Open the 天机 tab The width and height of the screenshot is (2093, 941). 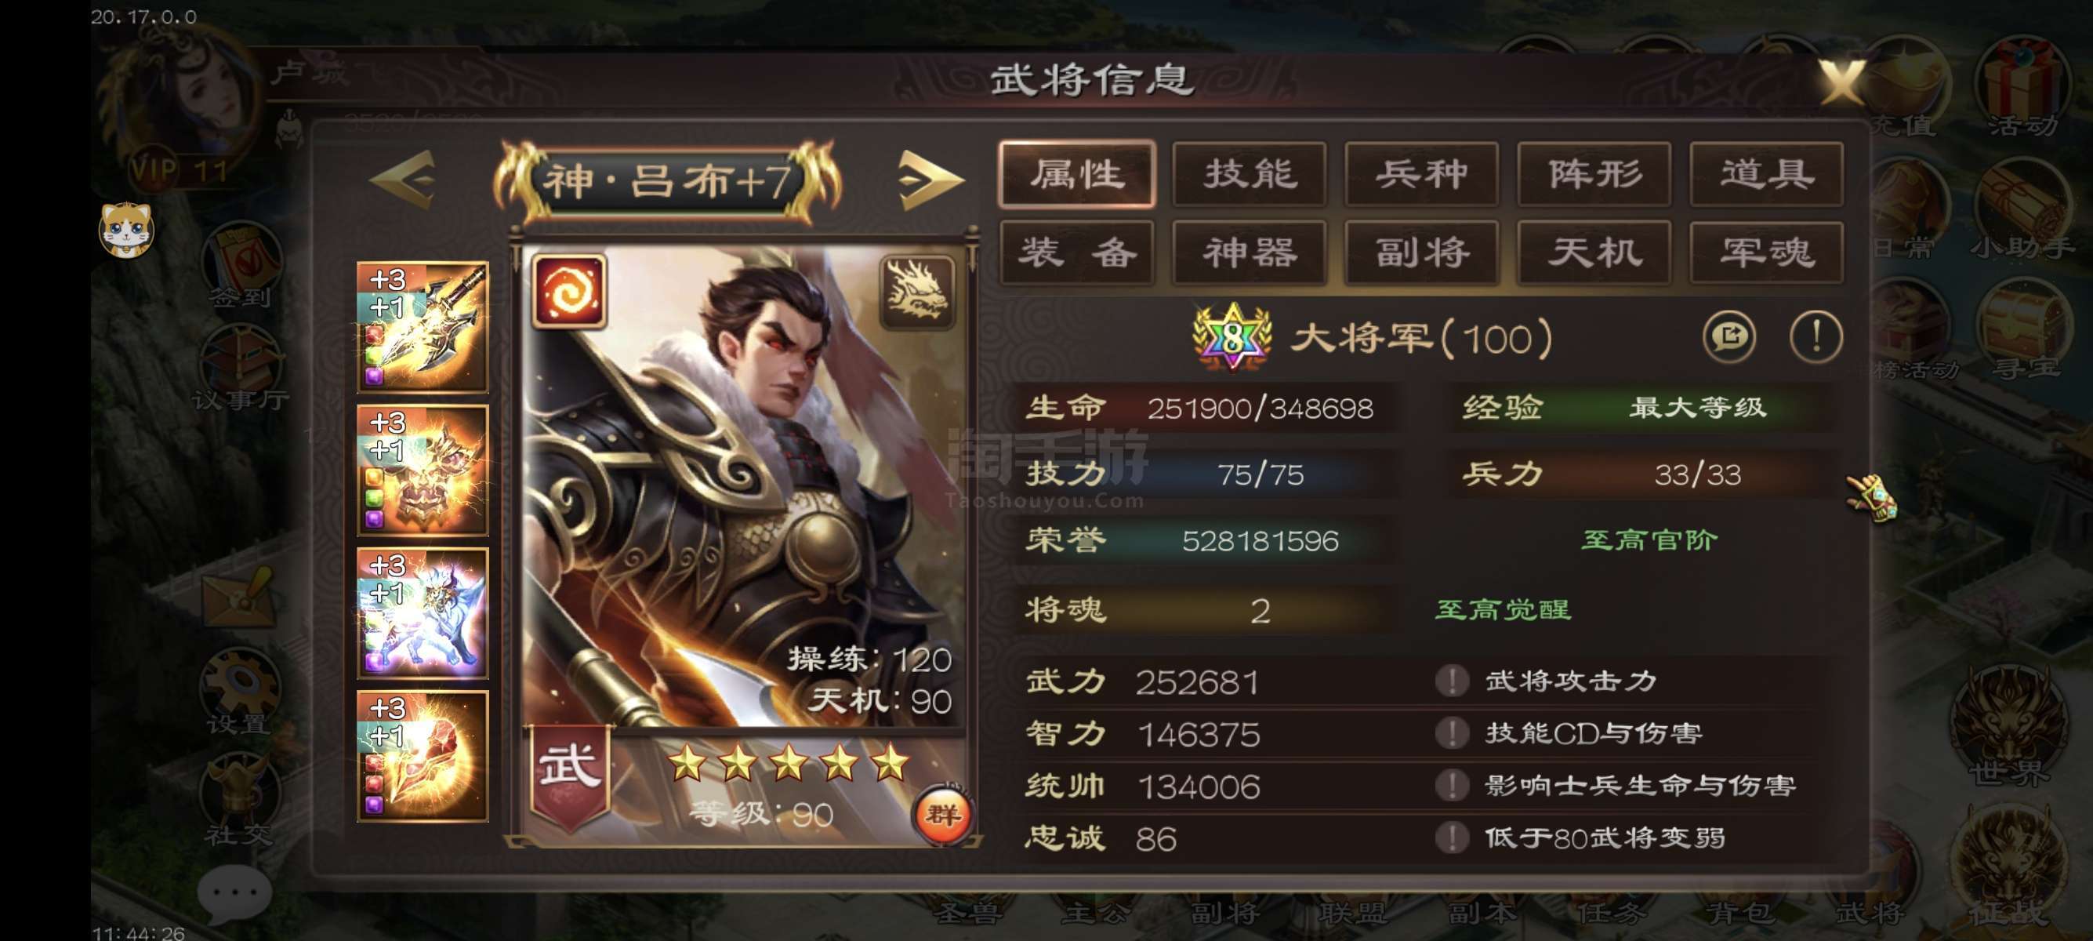(x=1594, y=253)
